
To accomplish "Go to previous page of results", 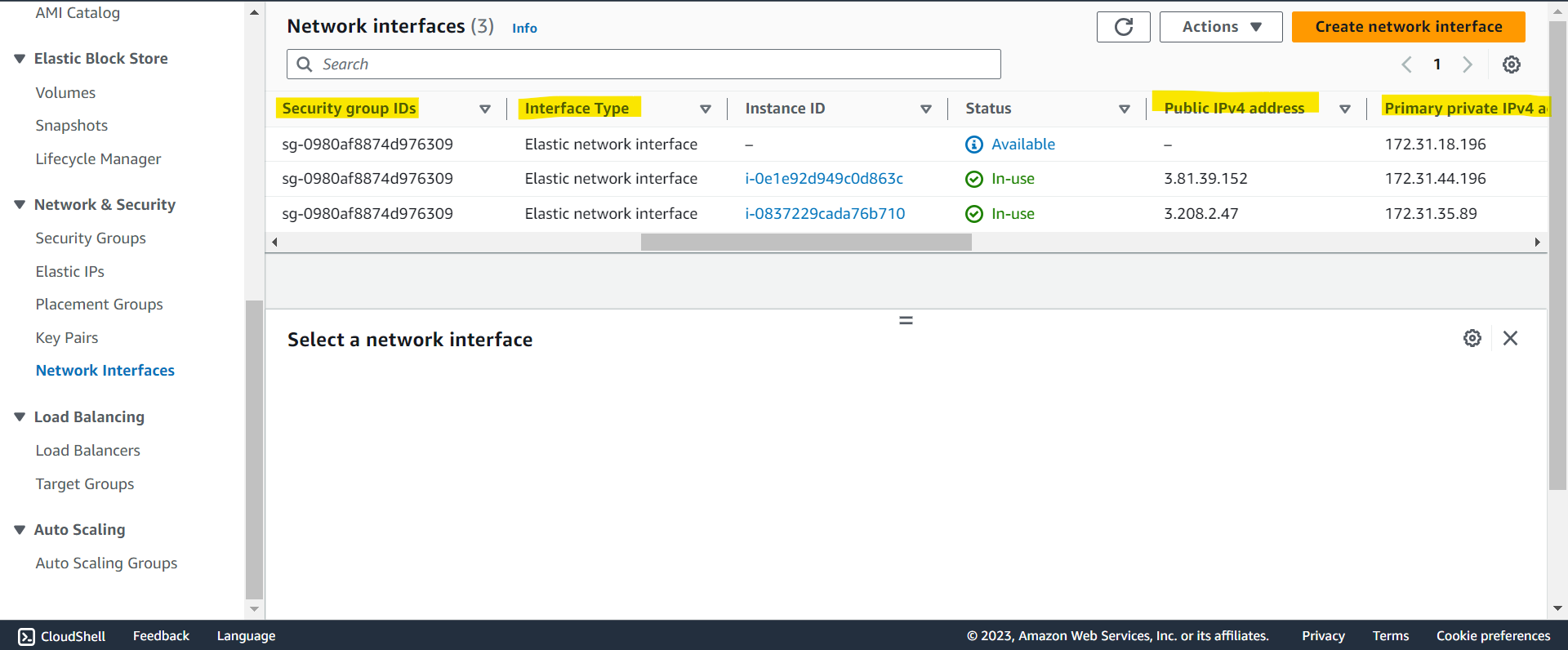I will (1406, 65).
